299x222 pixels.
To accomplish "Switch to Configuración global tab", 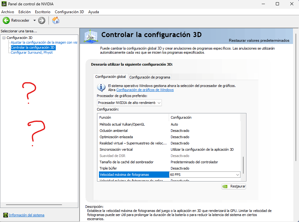I will 111,77.
